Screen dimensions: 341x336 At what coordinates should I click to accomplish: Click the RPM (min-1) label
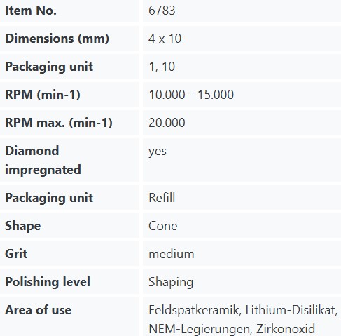[x=43, y=95]
